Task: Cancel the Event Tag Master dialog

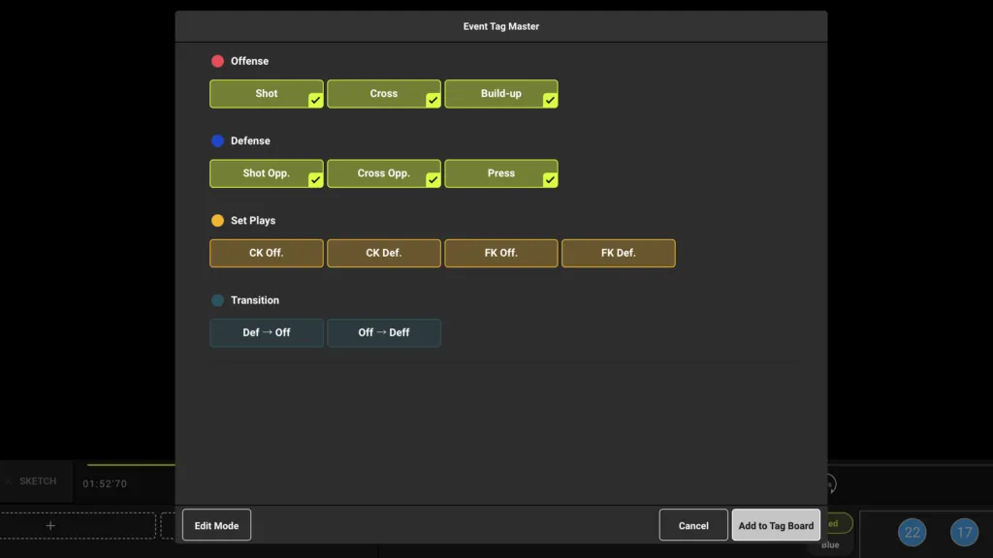Action: (x=693, y=525)
